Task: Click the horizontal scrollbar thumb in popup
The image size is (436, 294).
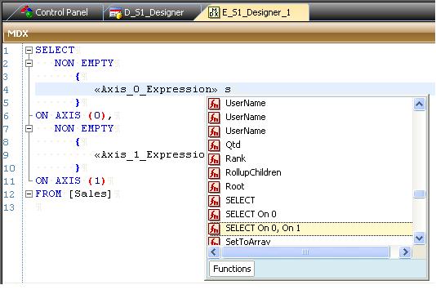Action: [305, 252]
